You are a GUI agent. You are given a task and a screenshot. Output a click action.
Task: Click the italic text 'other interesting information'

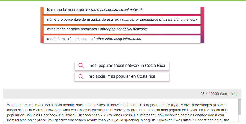click(x=118, y=39)
